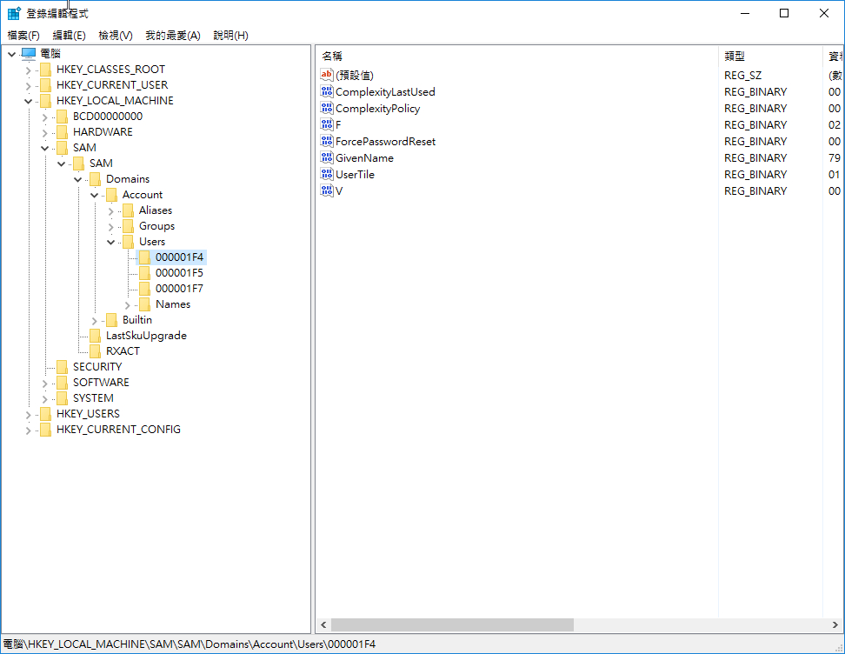The height and width of the screenshot is (654, 845).
Task: Click the SECURITY folder icon
Action: point(63,366)
